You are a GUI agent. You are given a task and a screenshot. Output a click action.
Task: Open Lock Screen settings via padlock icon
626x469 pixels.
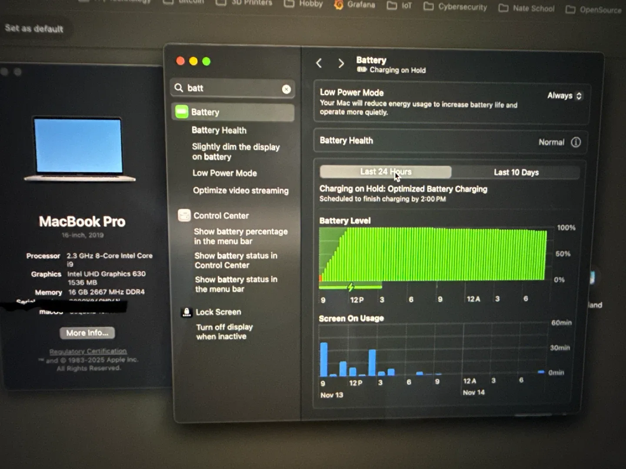pyautogui.click(x=218, y=312)
